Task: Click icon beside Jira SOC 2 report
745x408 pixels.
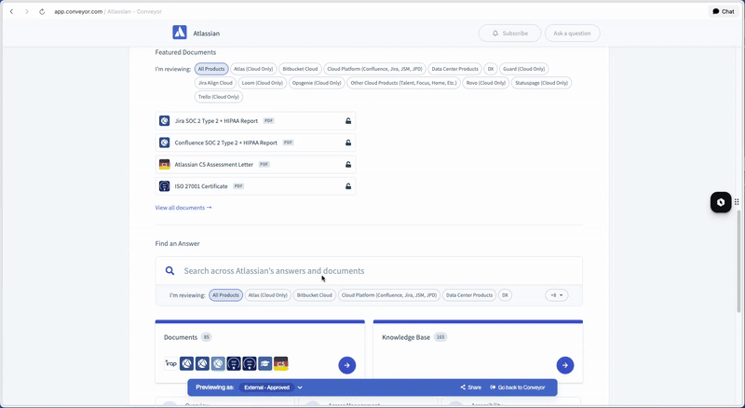Action: [x=165, y=121]
